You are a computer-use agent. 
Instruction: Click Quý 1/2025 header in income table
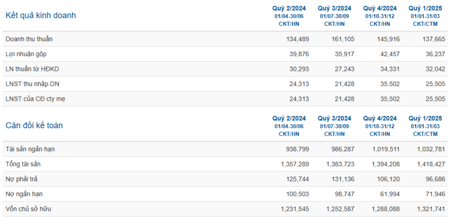click(426, 8)
